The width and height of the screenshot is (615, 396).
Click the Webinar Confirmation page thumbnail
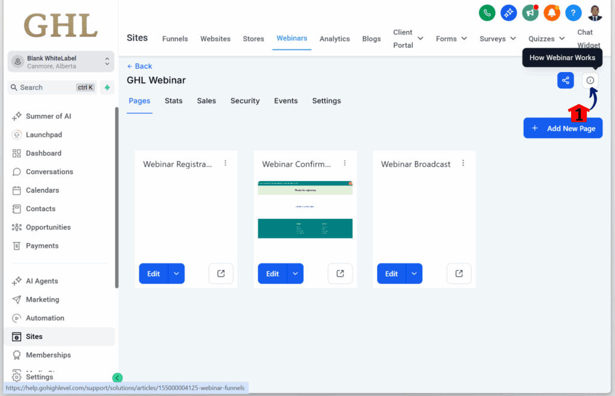coord(305,209)
